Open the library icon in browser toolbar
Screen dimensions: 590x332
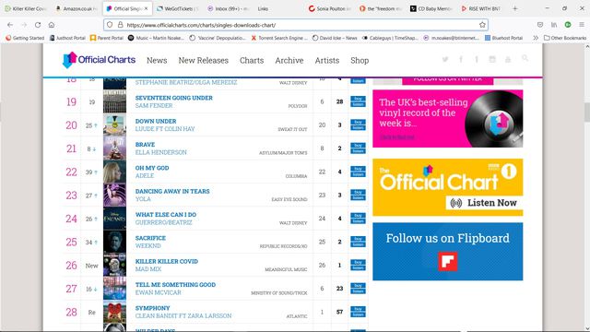554,25
